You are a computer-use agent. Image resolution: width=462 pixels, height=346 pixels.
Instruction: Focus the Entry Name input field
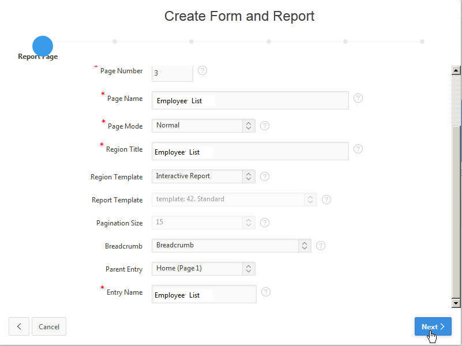coord(204,294)
